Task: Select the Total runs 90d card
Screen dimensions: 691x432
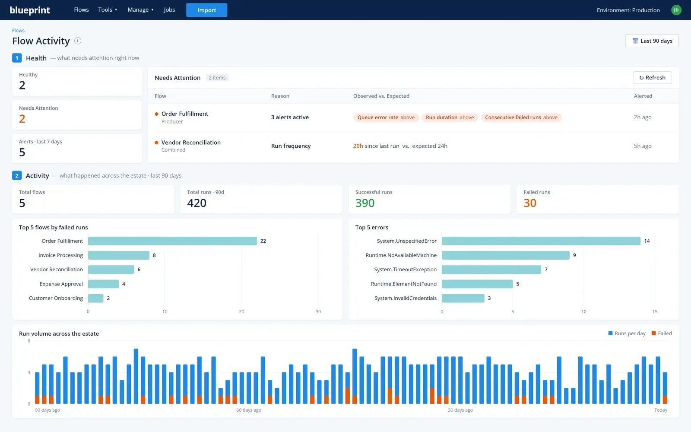Action: click(x=261, y=199)
